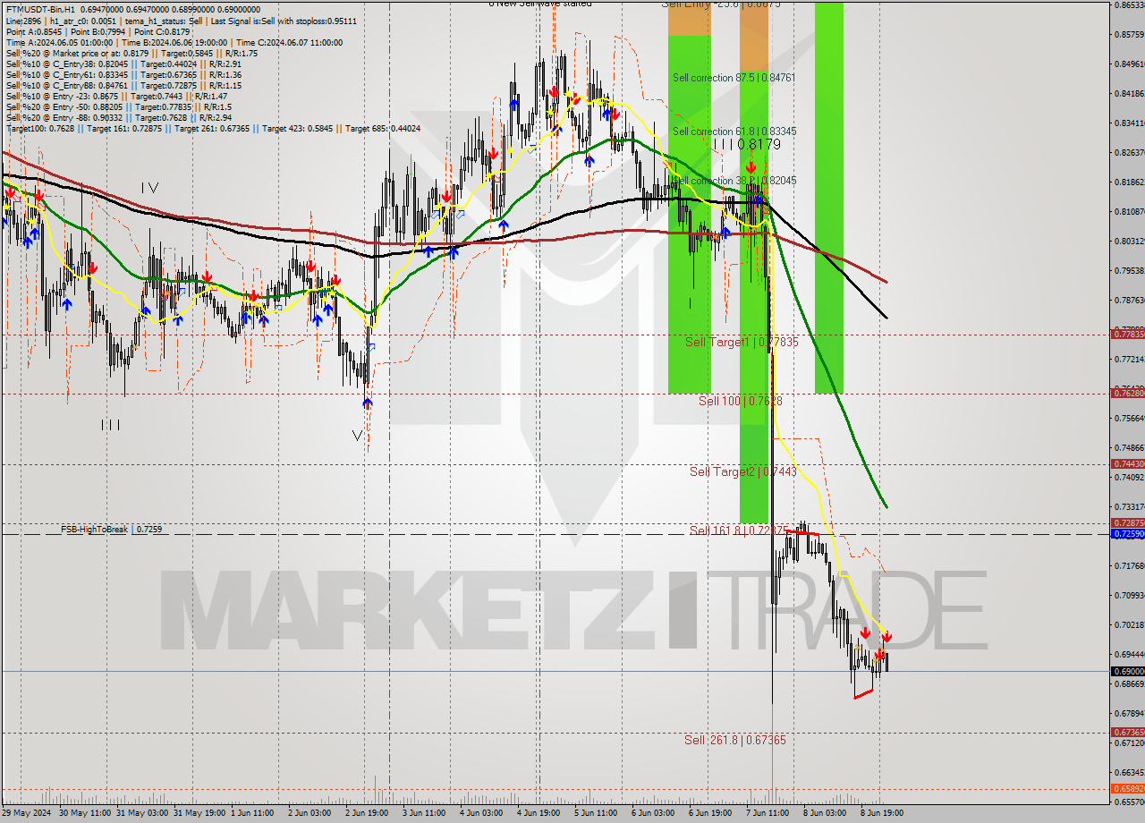Image resolution: width=1145 pixels, height=823 pixels.
Task: Select the 'Sell correction 87.5 | 0.84761' label
Action: coord(734,78)
